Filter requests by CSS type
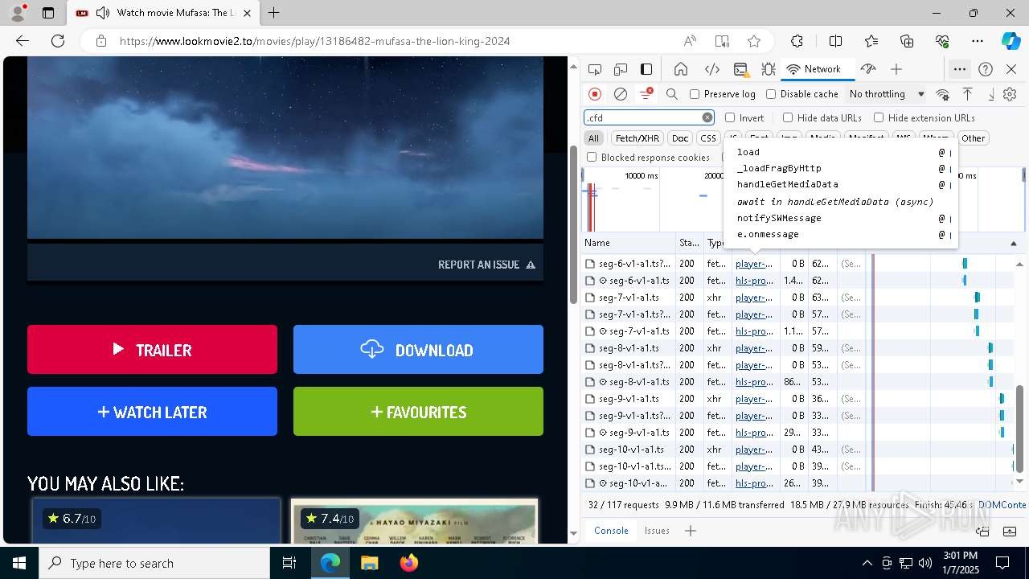Screen dimensions: 1029x579 pos(707,138)
